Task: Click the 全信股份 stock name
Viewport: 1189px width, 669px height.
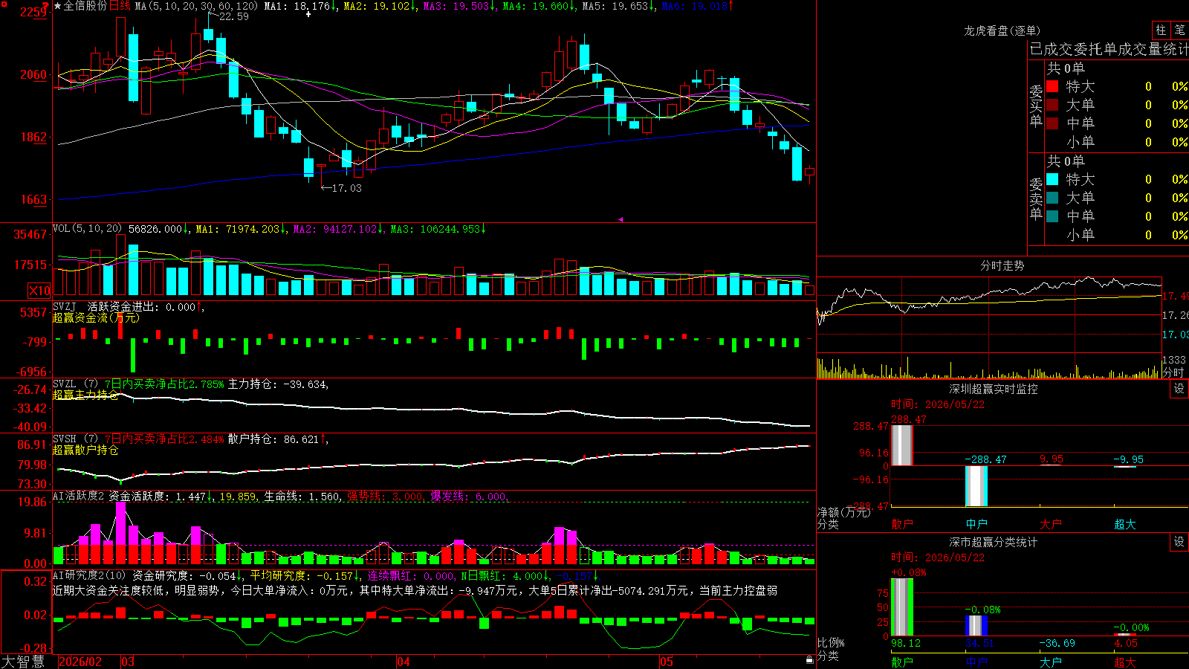Action: tap(85, 6)
